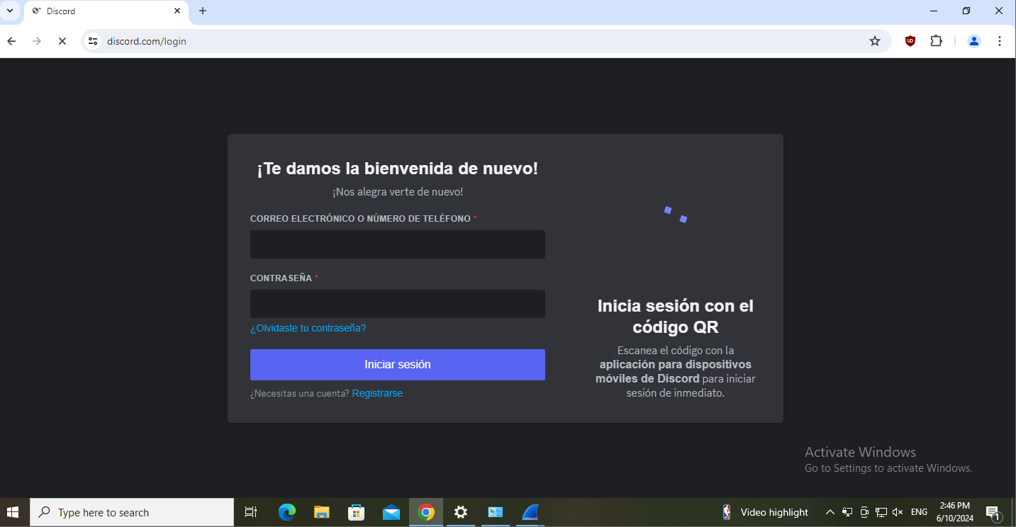Toggle the muted volume icon in tray
The width and height of the screenshot is (1016, 527).
pos(898,512)
